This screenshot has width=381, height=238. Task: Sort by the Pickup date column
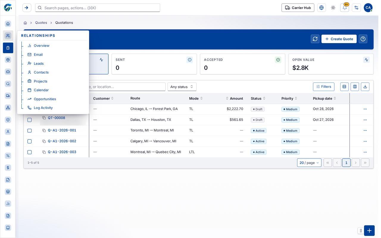point(324,98)
